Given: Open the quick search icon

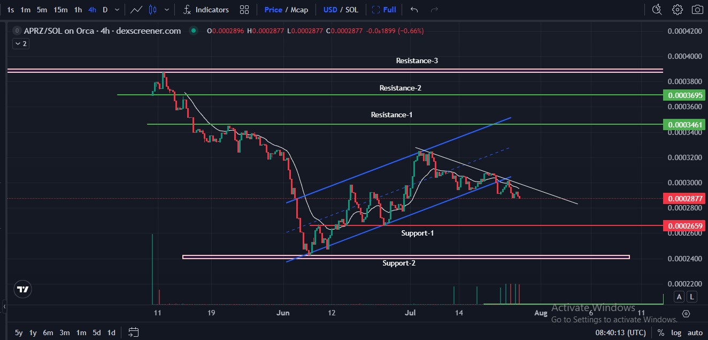Looking at the screenshot, I should click(x=657, y=10).
